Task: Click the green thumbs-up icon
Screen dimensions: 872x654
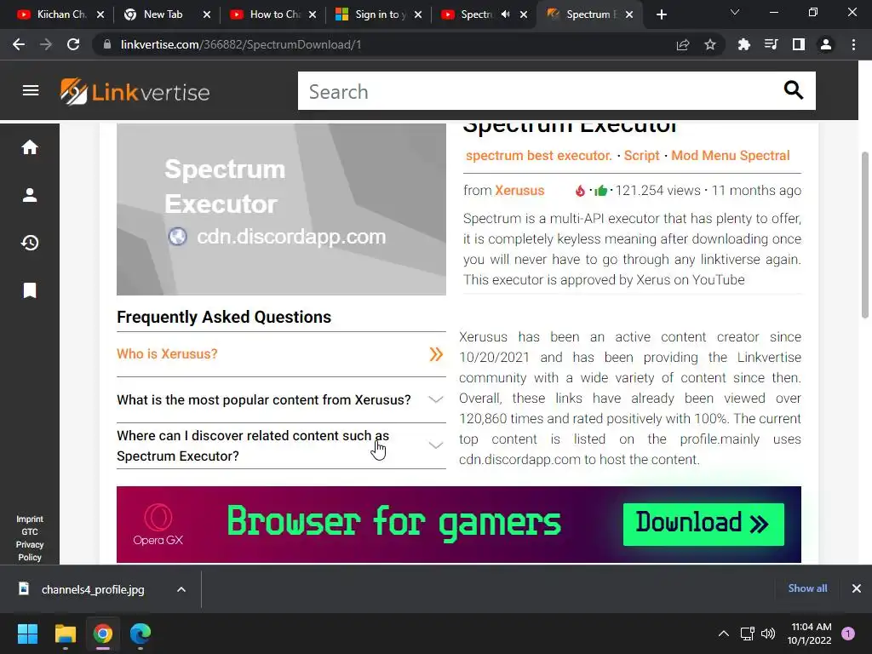Action: pos(600,191)
